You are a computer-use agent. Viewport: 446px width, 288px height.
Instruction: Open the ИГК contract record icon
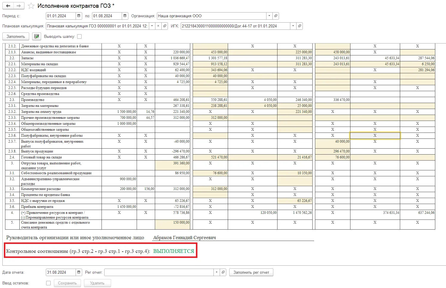coord(300,26)
